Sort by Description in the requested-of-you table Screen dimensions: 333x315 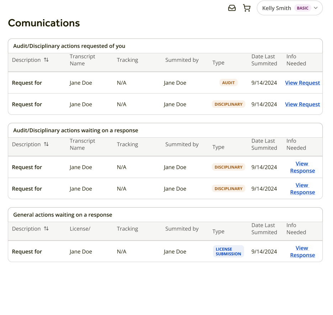[46, 60]
